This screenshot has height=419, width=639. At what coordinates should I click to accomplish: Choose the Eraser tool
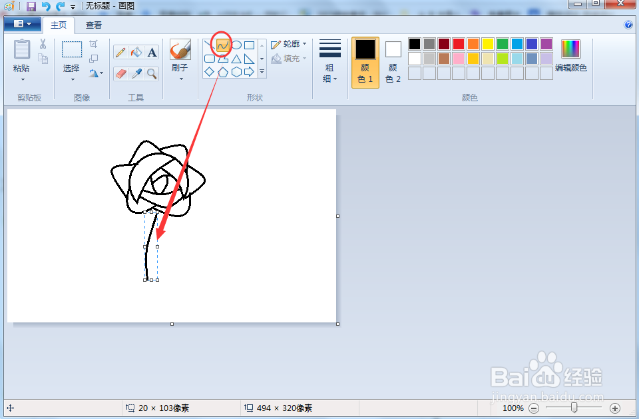tap(120, 73)
